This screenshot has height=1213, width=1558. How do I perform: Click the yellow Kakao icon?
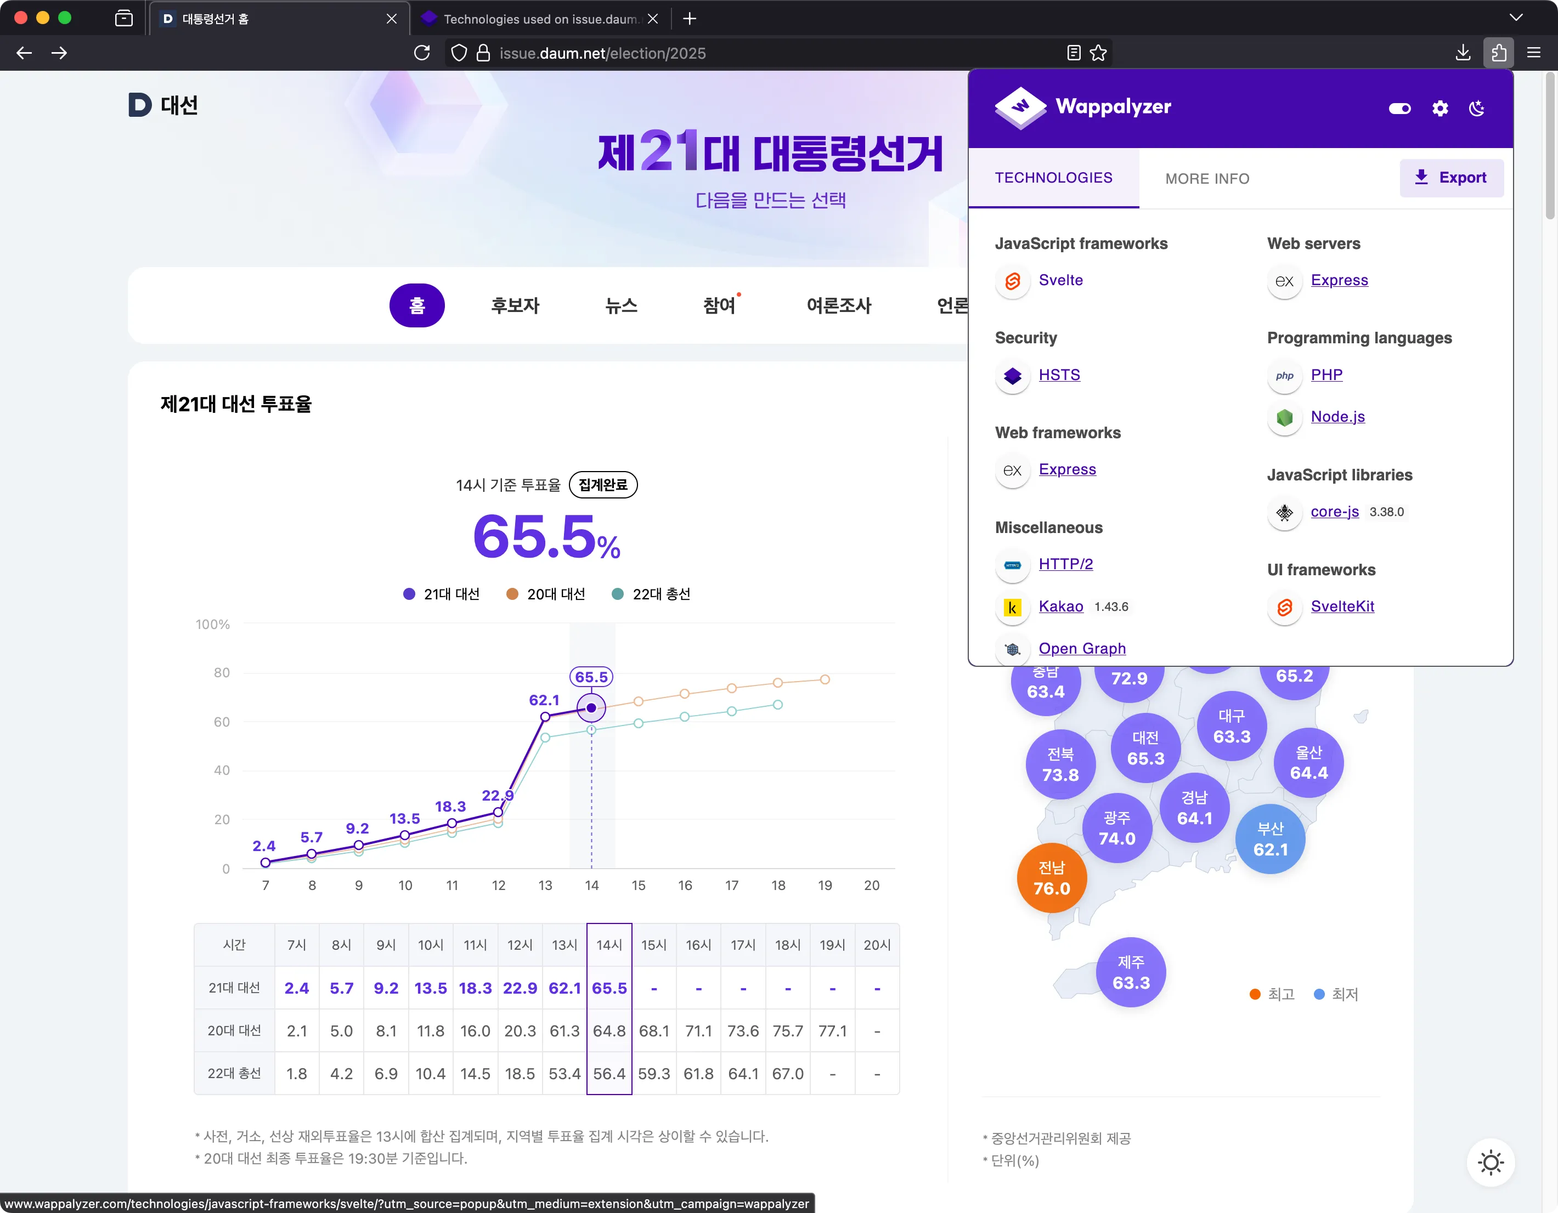(1012, 608)
